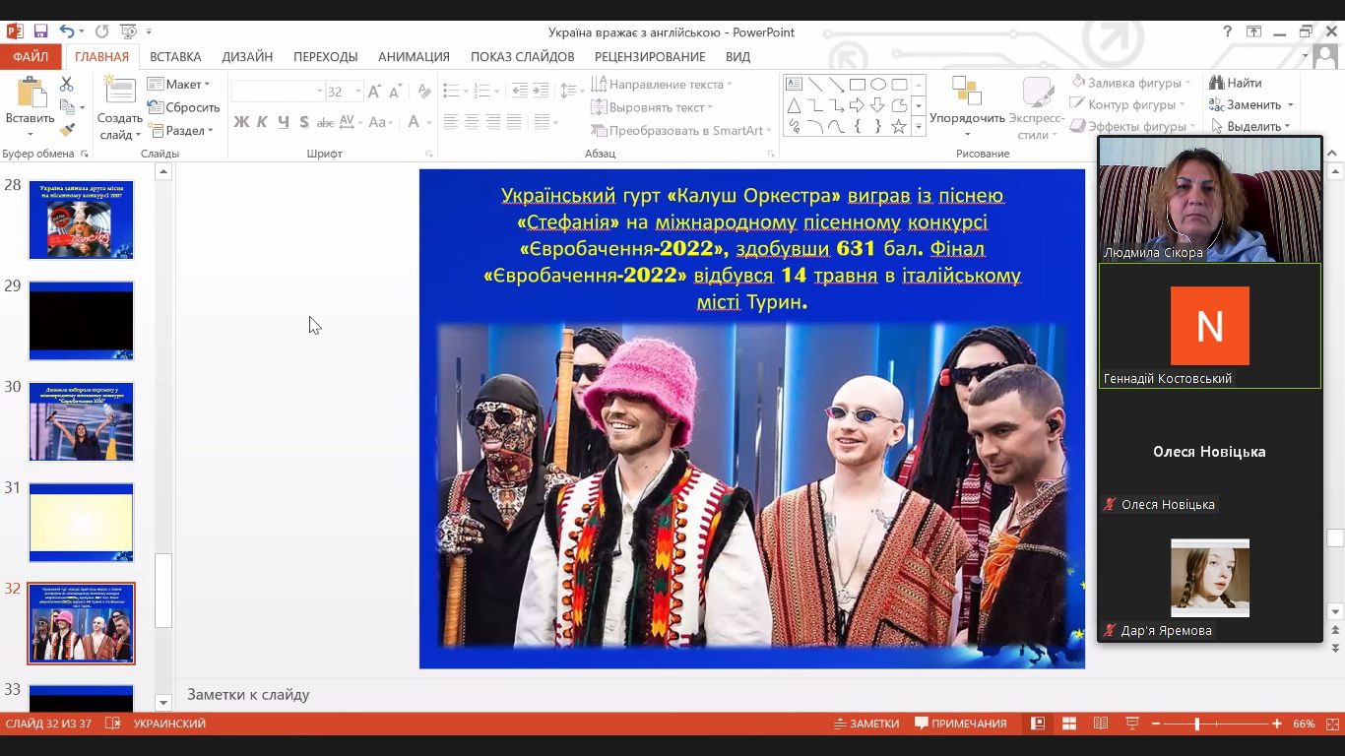Open the font name combo box
Image resolution: width=1345 pixels, height=756 pixels.
coord(278,92)
